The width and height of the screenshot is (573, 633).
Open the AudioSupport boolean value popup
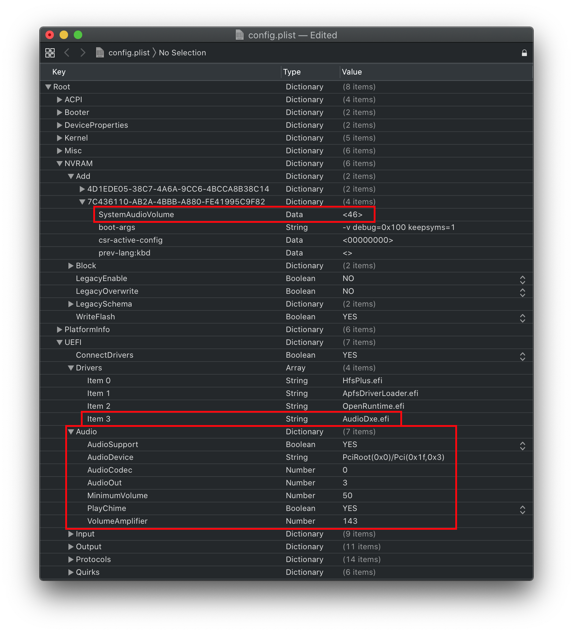[522, 446]
